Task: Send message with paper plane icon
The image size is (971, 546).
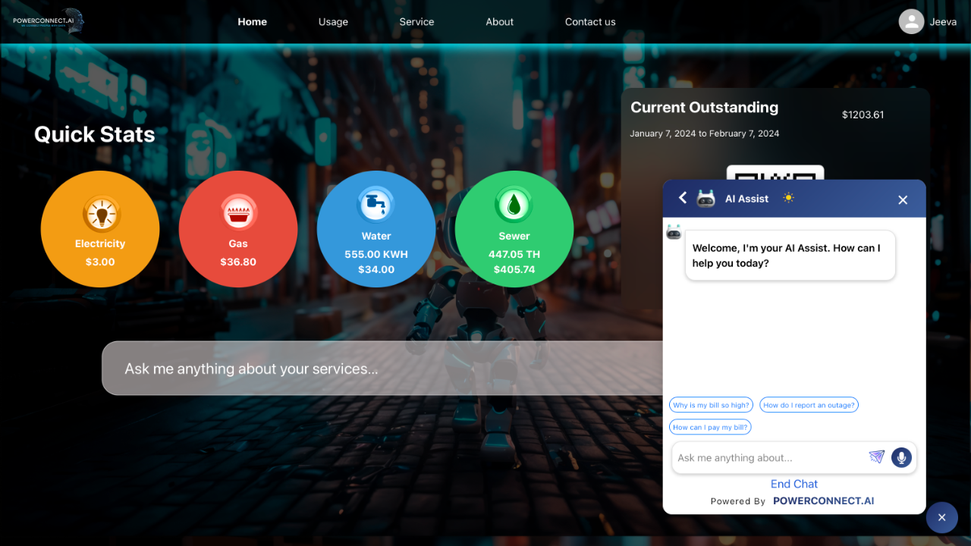Action: click(x=877, y=457)
